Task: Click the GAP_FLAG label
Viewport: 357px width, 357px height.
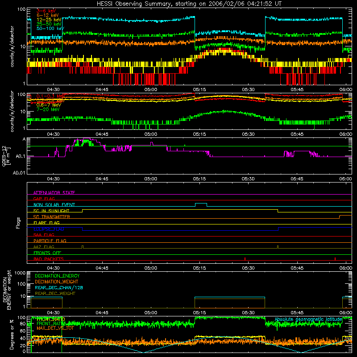Action: point(44,199)
